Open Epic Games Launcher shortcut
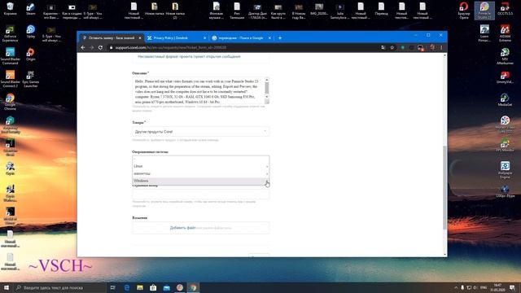This screenshot has width=521, height=293. point(31,79)
